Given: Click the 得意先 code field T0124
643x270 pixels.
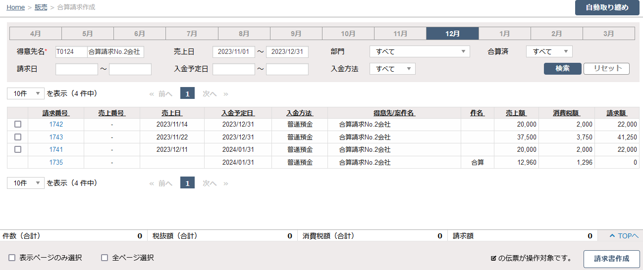Looking at the screenshot, I should point(71,52).
